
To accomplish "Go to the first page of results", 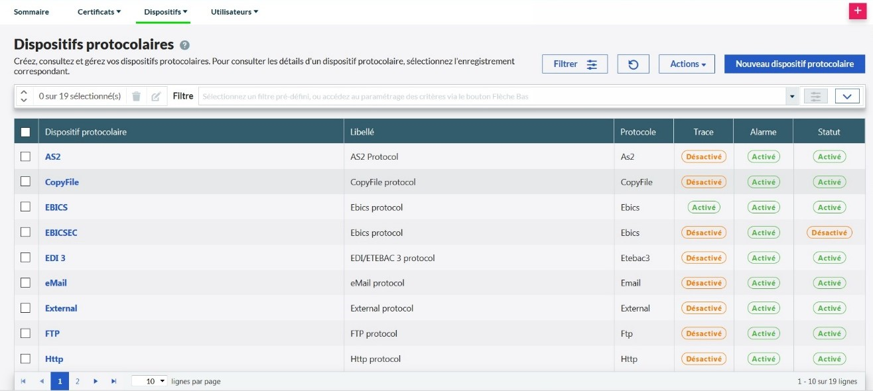I will [24, 382].
